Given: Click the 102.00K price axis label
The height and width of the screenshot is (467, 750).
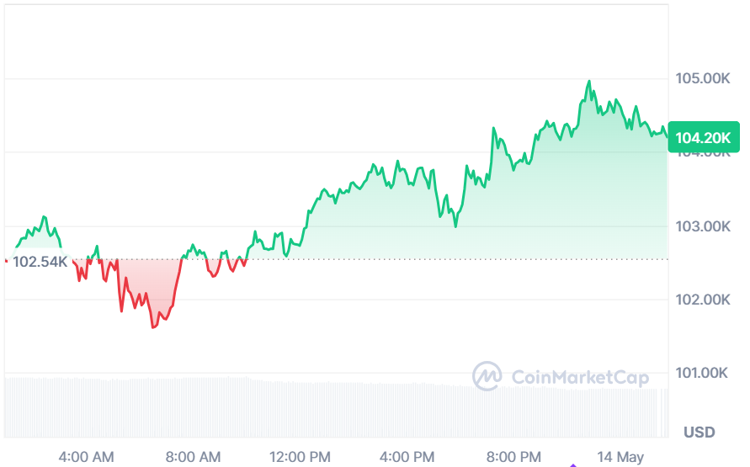Looking at the screenshot, I should tap(703, 300).
